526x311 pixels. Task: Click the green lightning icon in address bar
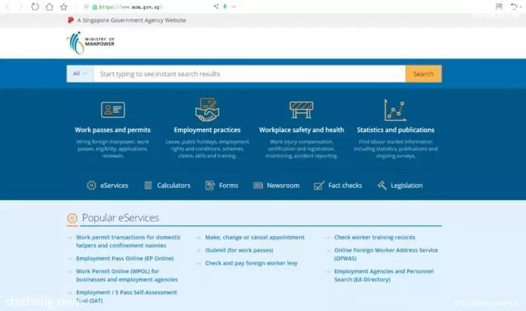point(225,7)
